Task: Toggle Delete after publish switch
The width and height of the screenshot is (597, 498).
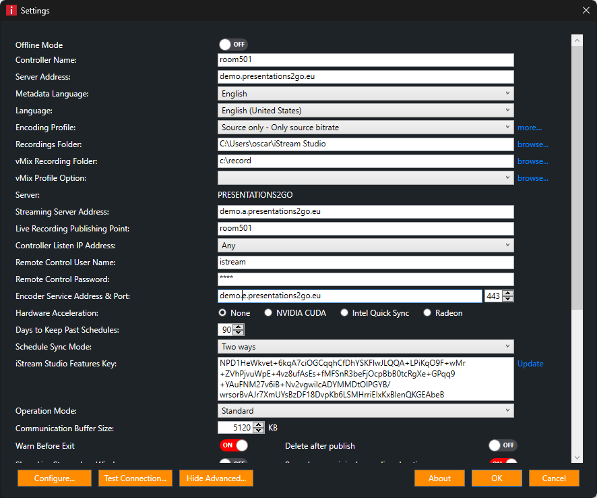Action: 503,445
